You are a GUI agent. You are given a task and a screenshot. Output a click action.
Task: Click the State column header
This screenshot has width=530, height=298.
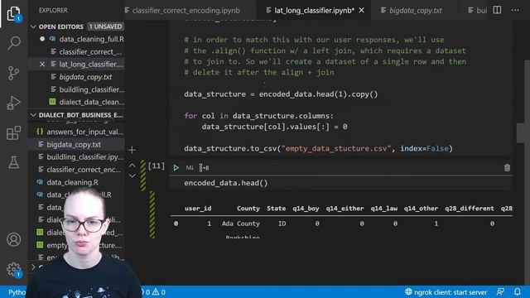tap(276, 209)
